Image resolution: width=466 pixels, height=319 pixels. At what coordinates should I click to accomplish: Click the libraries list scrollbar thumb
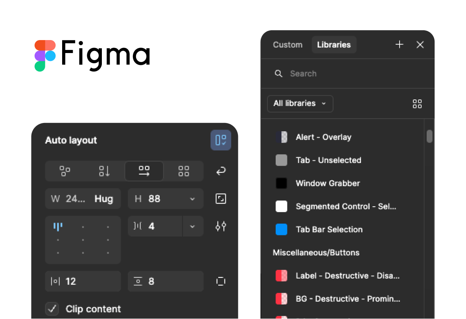coord(429,136)
